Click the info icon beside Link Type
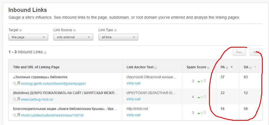The height and width of the screenshot is (125, 269). coord(116,30)
